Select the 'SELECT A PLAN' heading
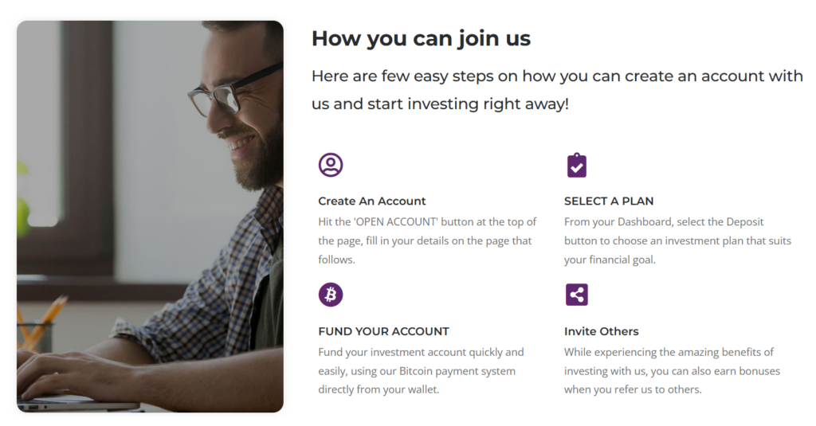The height and width of the screenshot is (426, 816). [x=608, y=201]
